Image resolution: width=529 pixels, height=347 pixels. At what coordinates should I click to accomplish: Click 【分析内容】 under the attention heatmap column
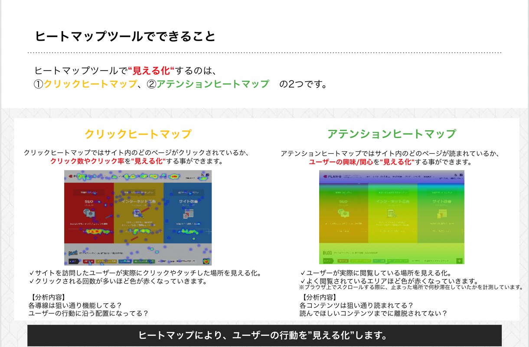319,298
